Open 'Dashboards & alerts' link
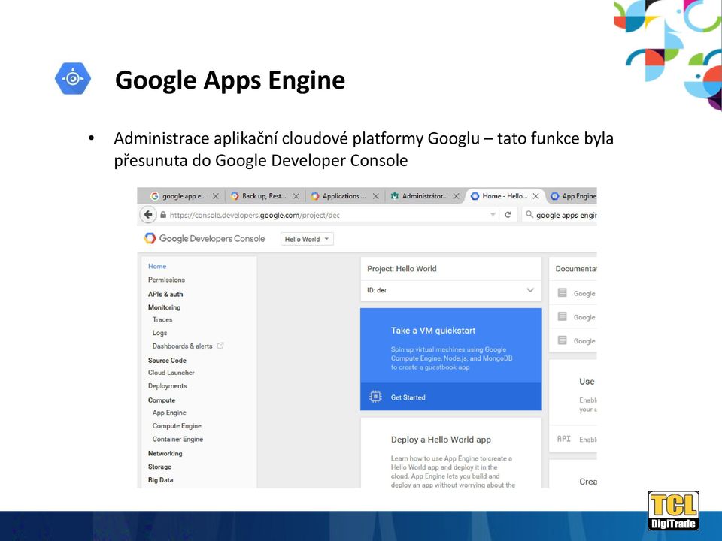The image size is (722, 541). [x=182, y=346]
